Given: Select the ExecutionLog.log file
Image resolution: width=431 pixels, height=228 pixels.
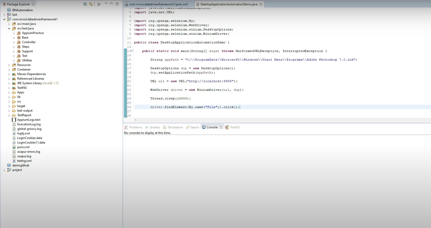Looking at the screenshot, I should pos(29,124).
